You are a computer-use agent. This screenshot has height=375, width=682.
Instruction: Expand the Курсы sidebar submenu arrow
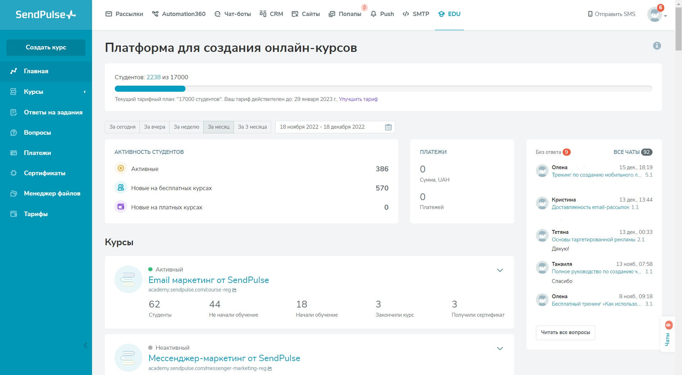tap(85, 92)
